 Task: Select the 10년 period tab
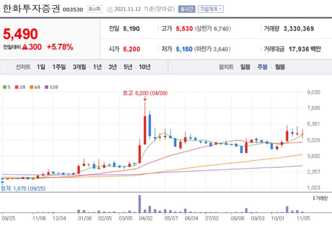coord(144,67)
